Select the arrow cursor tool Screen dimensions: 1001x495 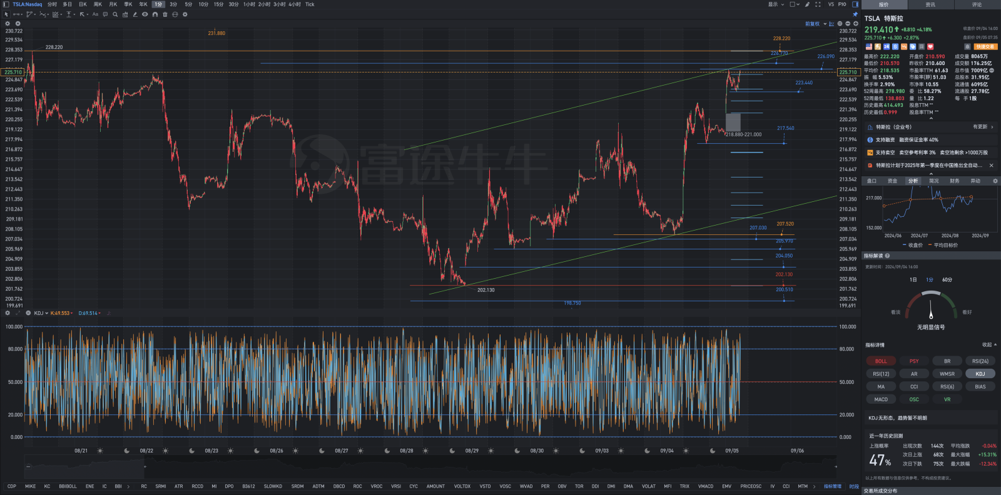coord(6,14)
